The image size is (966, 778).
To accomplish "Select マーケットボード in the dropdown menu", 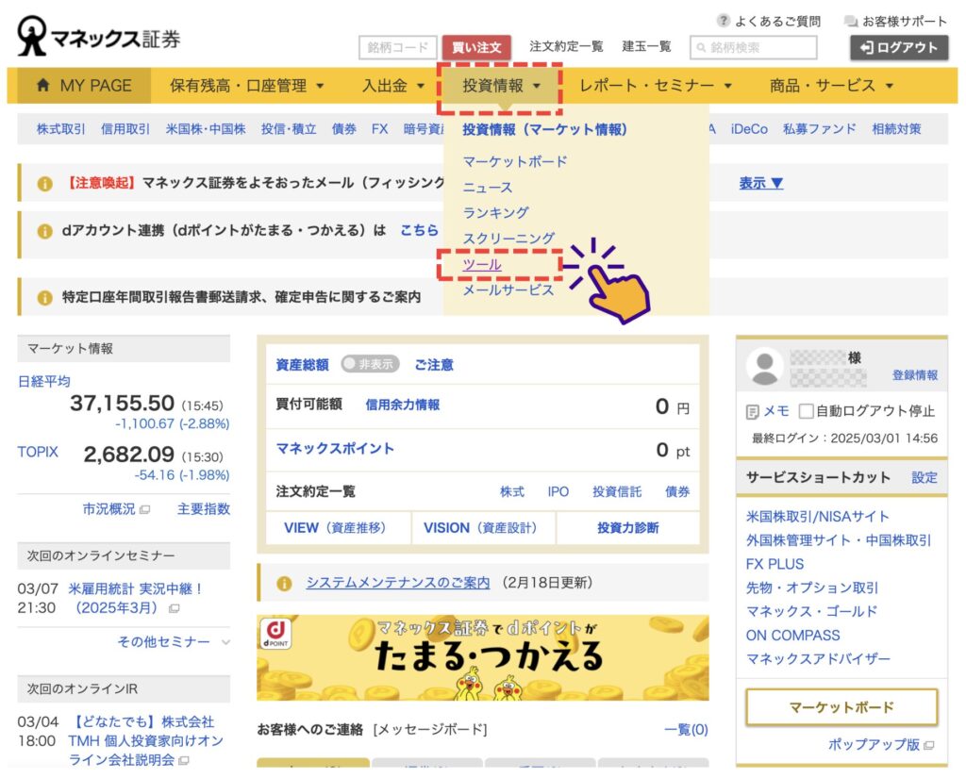I will [515, 161].
